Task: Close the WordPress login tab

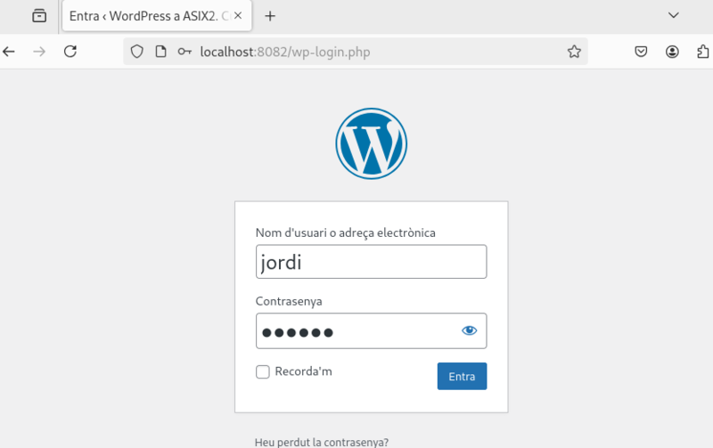Action: coord(238,15)
